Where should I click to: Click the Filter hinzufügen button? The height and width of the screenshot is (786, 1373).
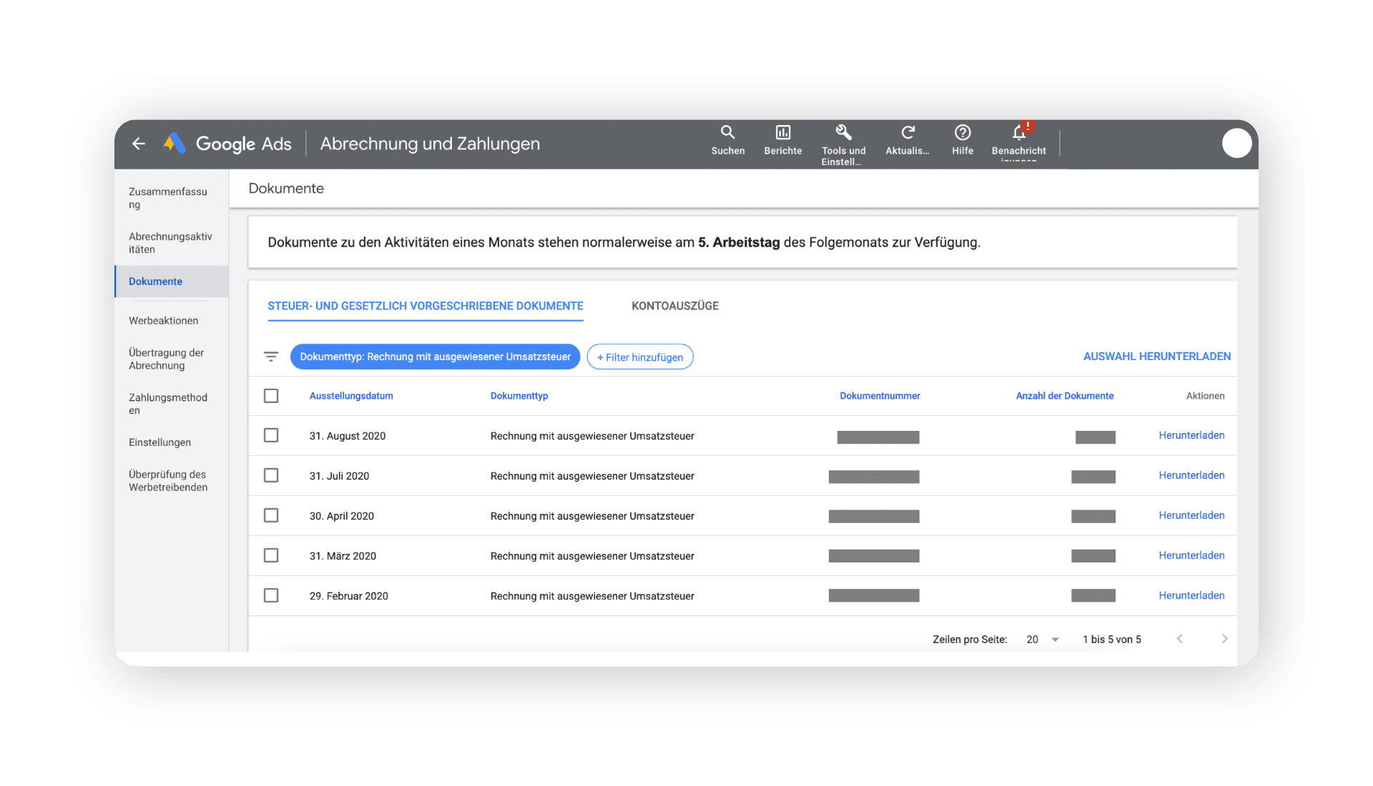(x=640, y=357)
